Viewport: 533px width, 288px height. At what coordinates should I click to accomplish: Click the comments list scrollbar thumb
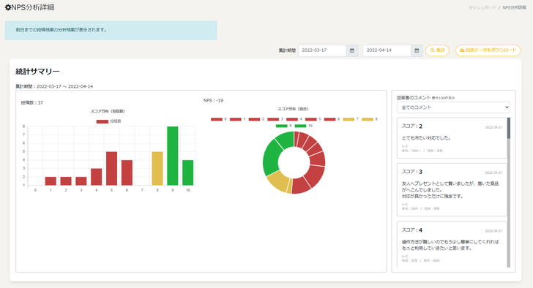509,128
